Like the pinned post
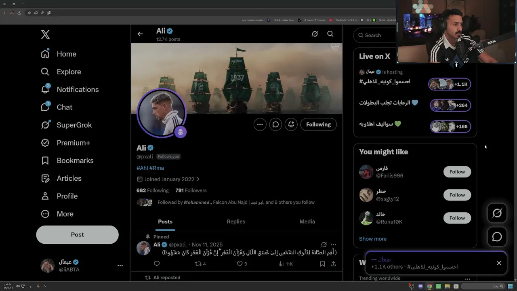This screenshot has width=517, height=291. tap(242, 264)
